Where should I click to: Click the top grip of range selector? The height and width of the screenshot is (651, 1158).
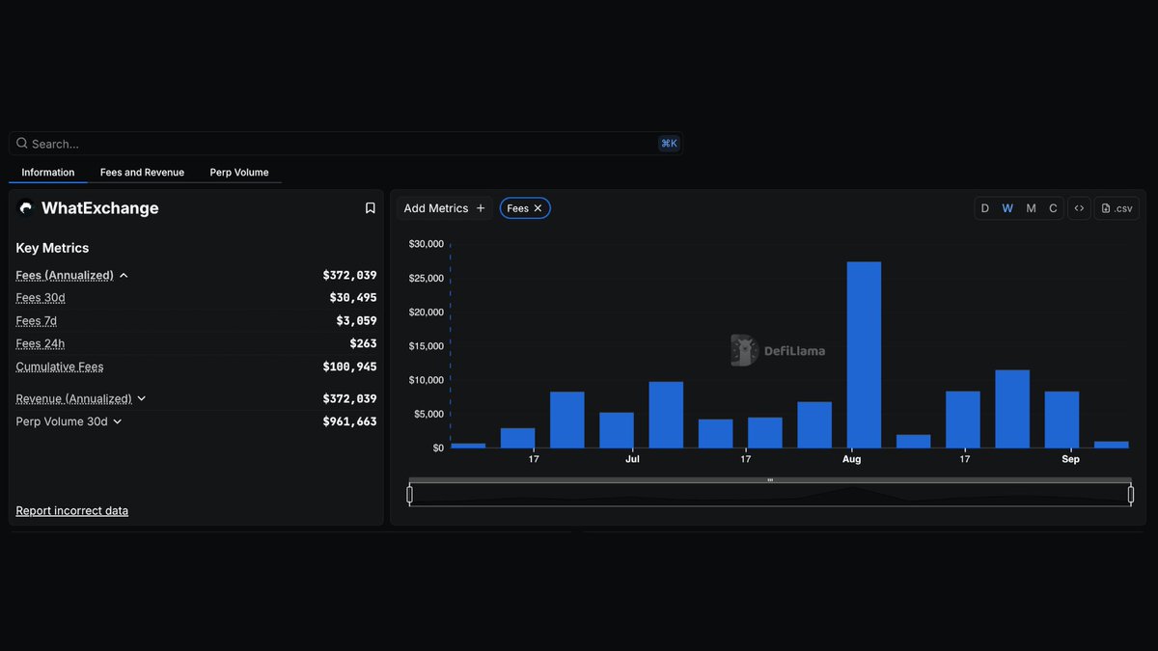770,480
